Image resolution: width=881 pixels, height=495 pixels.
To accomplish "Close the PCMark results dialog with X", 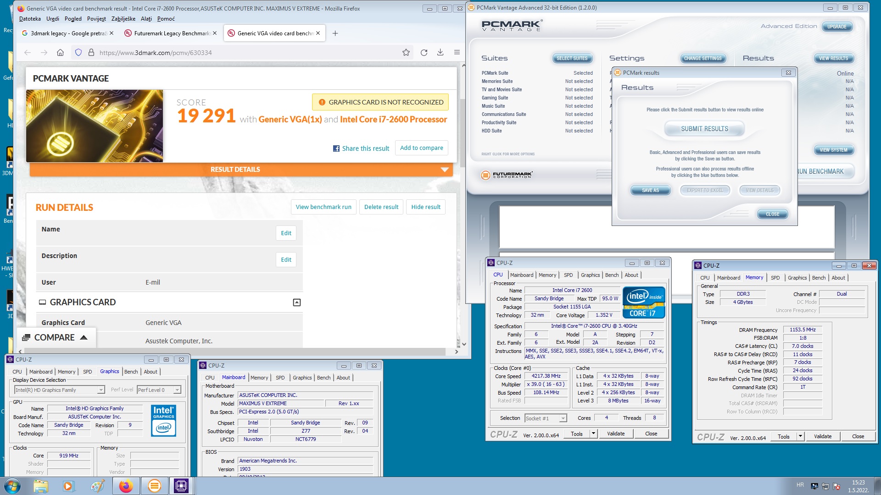I will [x=788, y=73].
